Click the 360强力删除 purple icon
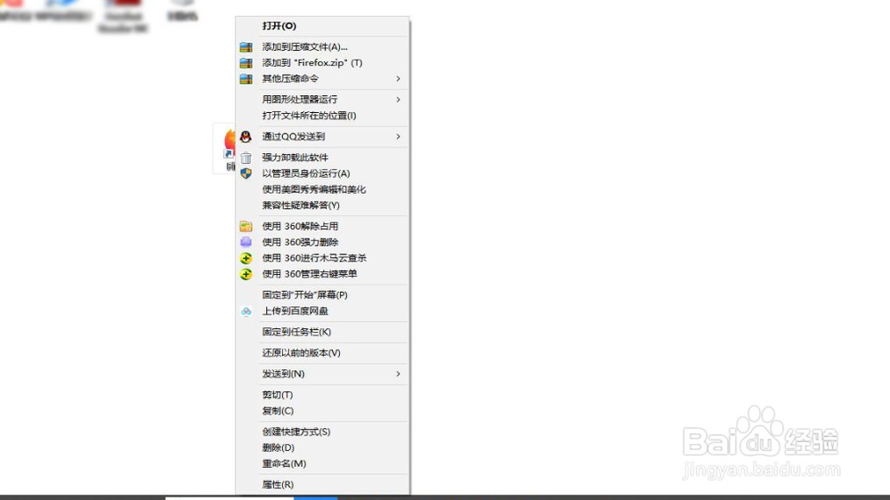Screen dimensions: 890x500 pos(246,242)
